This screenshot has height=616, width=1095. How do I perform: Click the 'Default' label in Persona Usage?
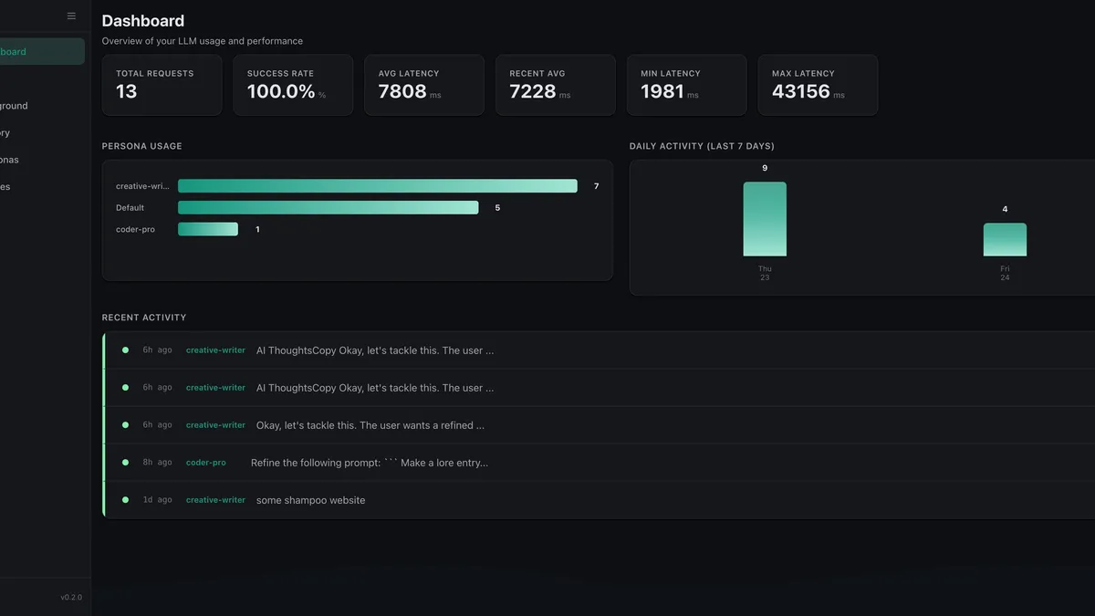(x=130, y=208)
